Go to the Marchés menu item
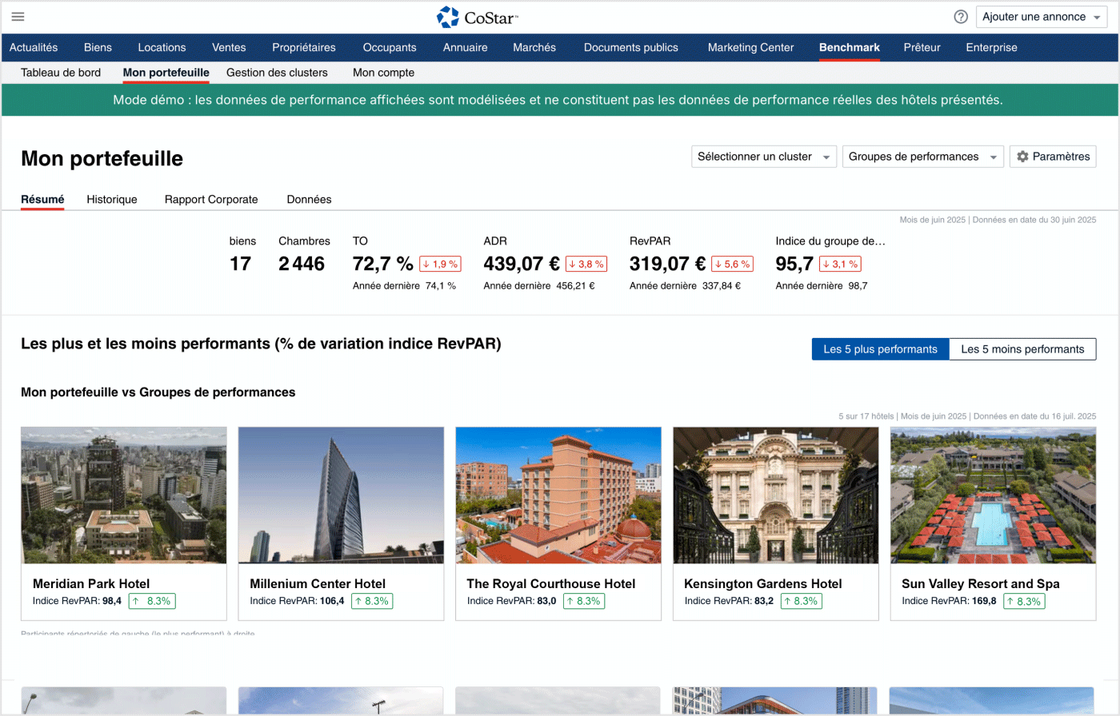The image size is (1120, 716). (534, 48)
